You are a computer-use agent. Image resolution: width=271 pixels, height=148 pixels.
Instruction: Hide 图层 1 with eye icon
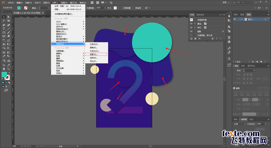point(235,19)
